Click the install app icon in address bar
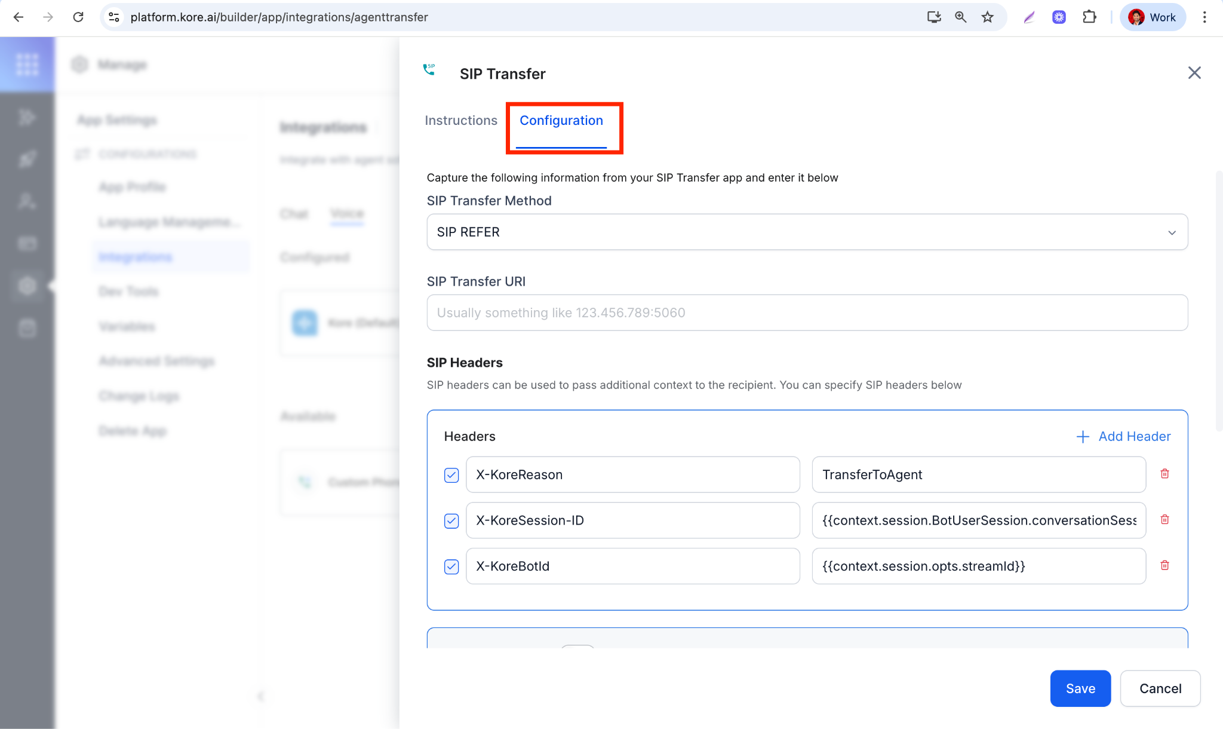The height and width of the screenshot is (729, 1223). click(x=934, y=17)
